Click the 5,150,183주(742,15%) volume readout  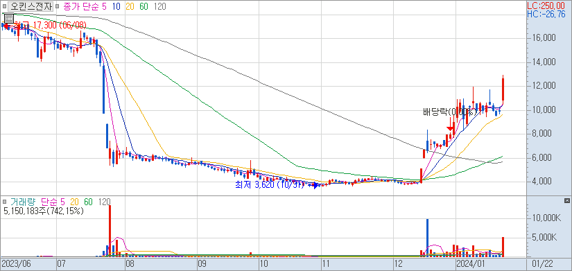(x=44, y=211)
